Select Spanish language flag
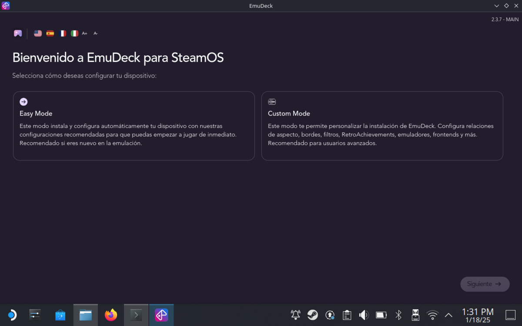Image resolution: width=522 pixels, height=326 pixels. (50, 33)
